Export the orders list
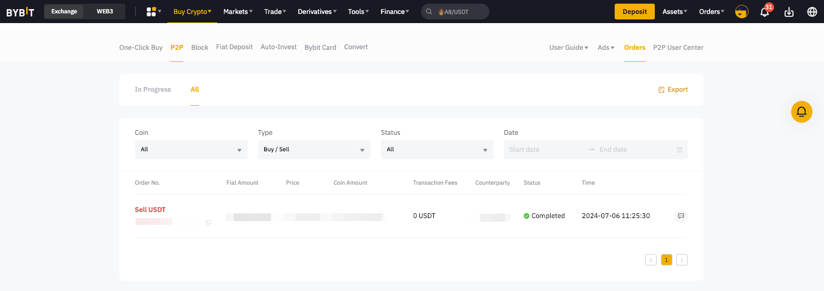Screen dimensions: 824x291 pos(673,90)
